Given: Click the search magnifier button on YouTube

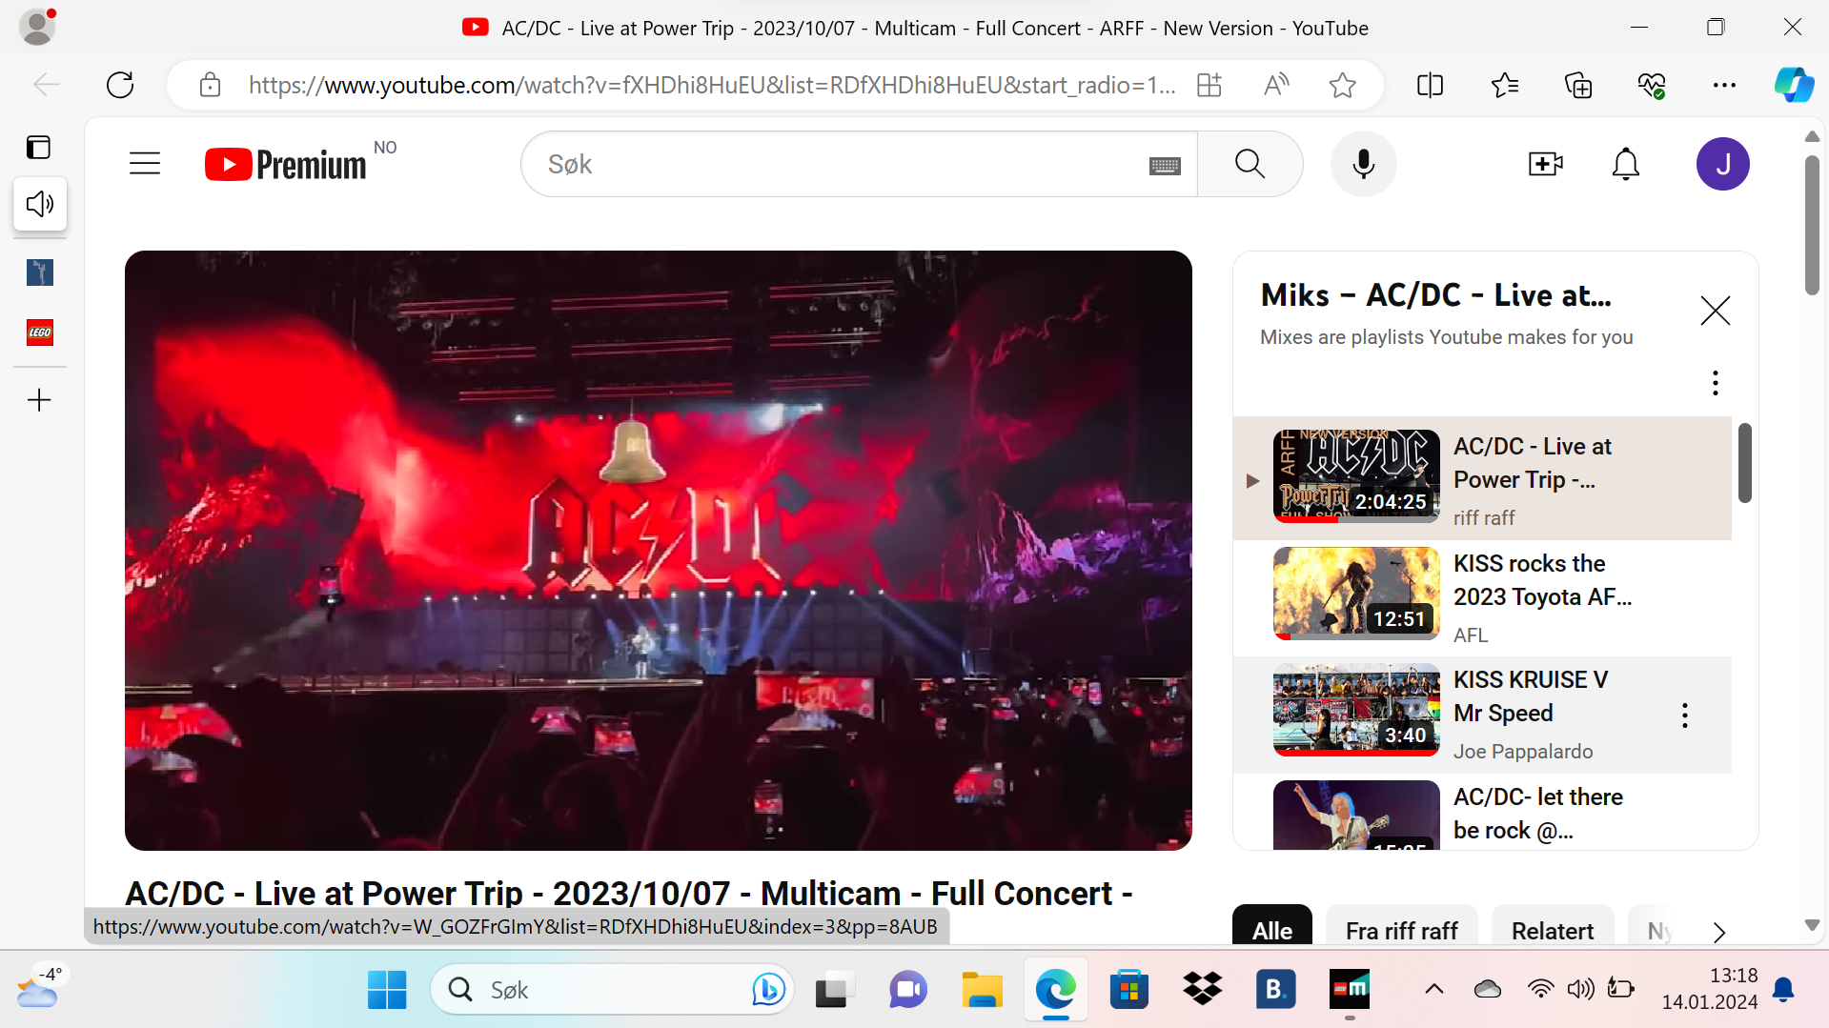Looking at the screenshot, I should pos(1250,164).
